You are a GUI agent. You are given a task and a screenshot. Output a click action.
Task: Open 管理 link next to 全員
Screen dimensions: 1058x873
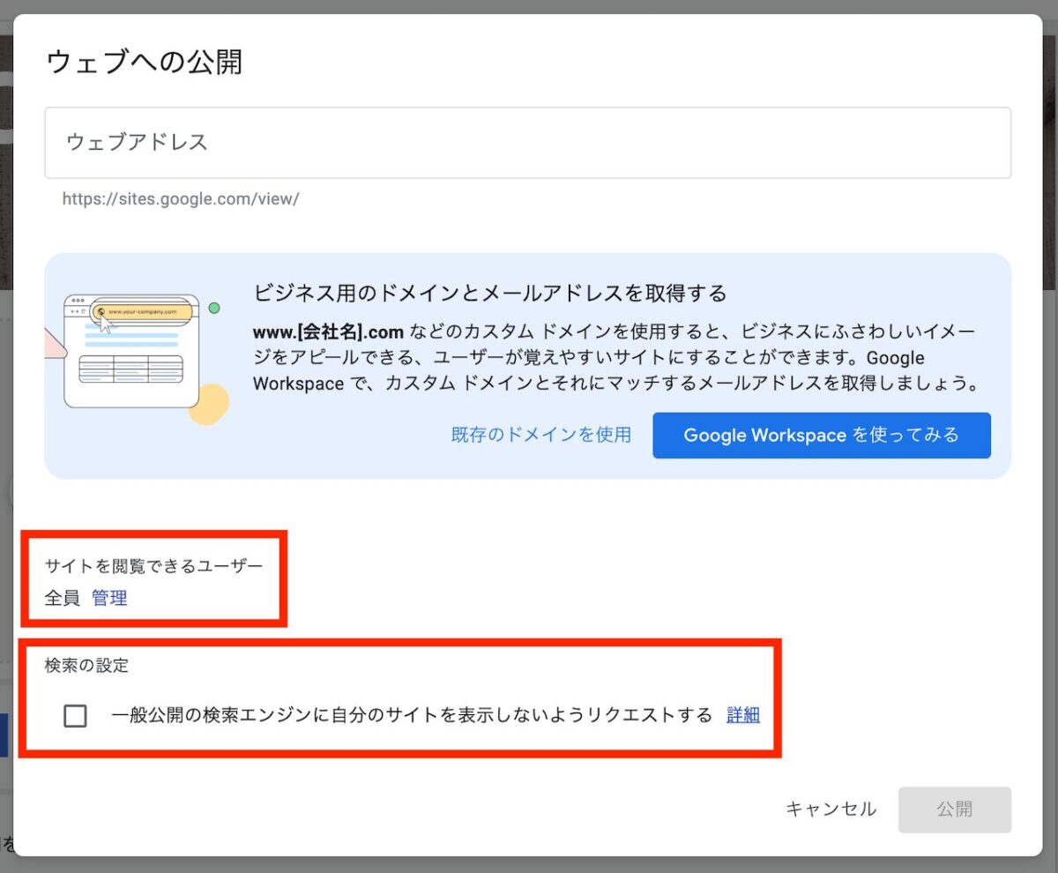109,598
